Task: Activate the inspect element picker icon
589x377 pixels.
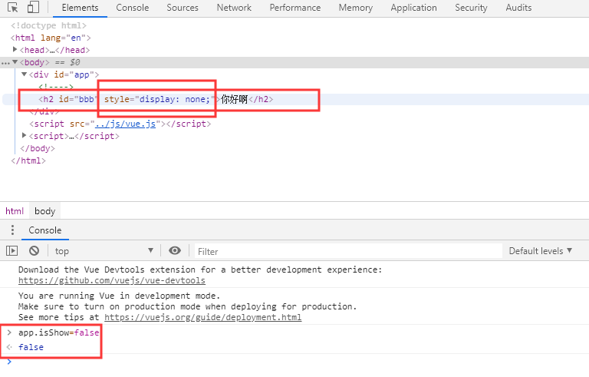Action: (x=12, y=7)
